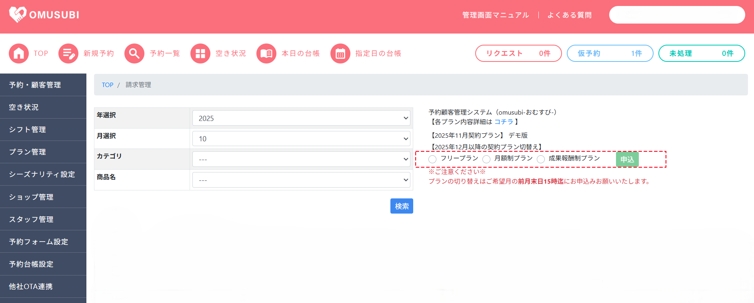The width and height of the screenshot is (754, 303).
Task: Open the 年選択 dropdown showing 2025
Action: pyautogui.click(x=301, y=118)
